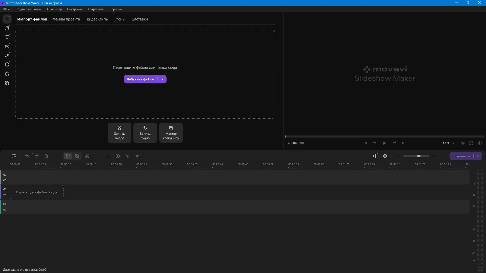The width and height of the screenshot is (486, 273).
Task: Mute the audio track
Action: (5, 204)
